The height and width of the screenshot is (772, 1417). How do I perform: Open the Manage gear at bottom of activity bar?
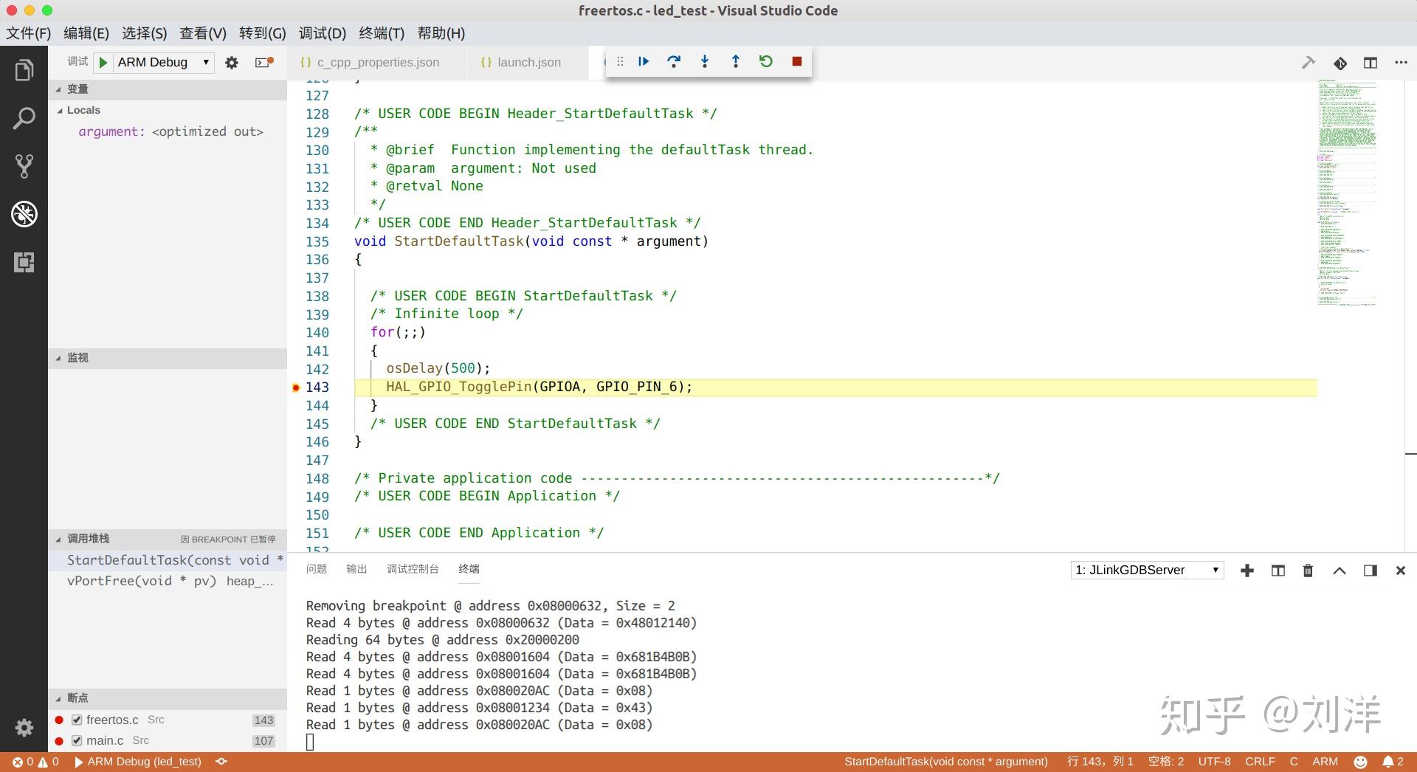click(x=24, y=728)
